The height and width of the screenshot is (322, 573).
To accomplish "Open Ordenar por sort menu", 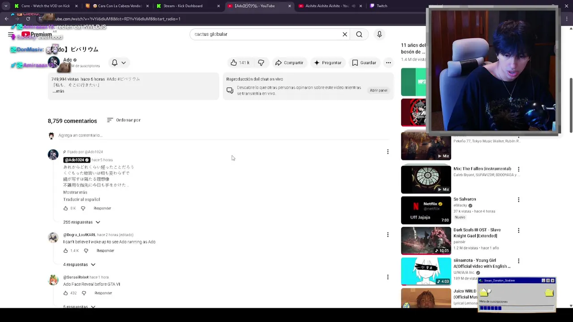I will [124, 120].
